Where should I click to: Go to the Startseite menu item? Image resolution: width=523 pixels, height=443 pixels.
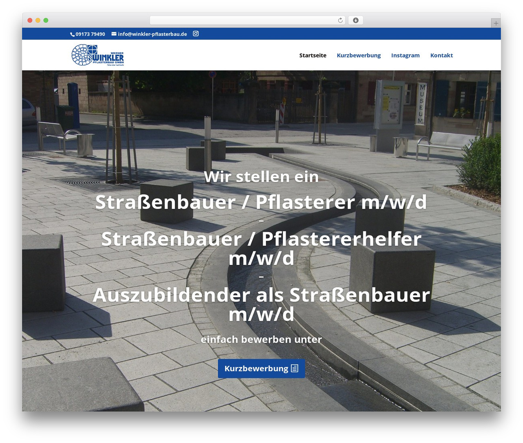(x=313, y=55)
